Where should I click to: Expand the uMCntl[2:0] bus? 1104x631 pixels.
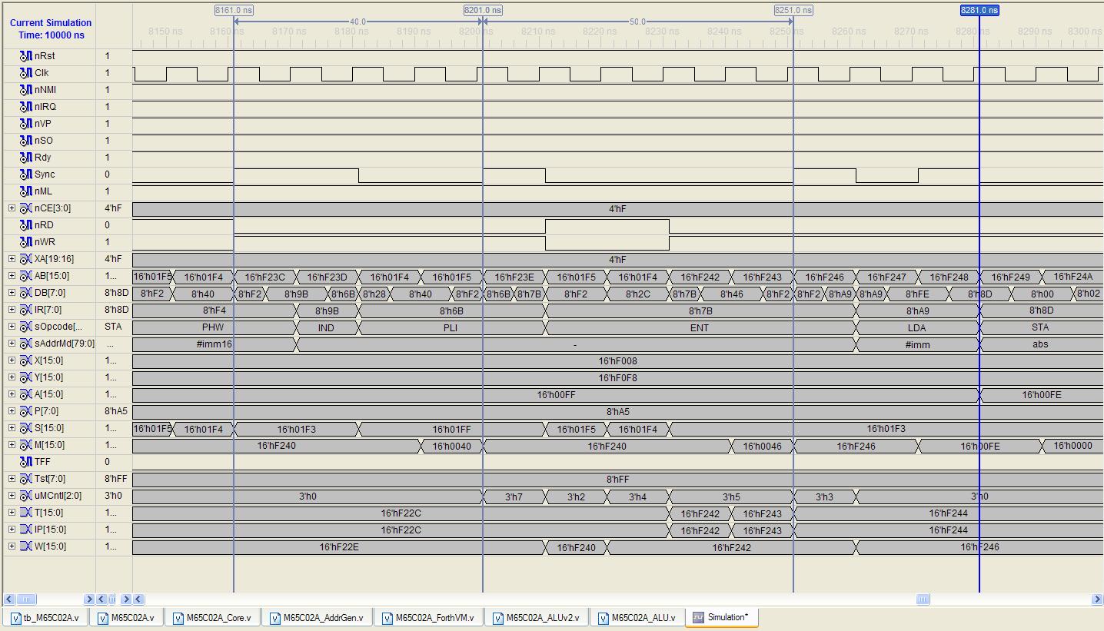click(12, 496)
